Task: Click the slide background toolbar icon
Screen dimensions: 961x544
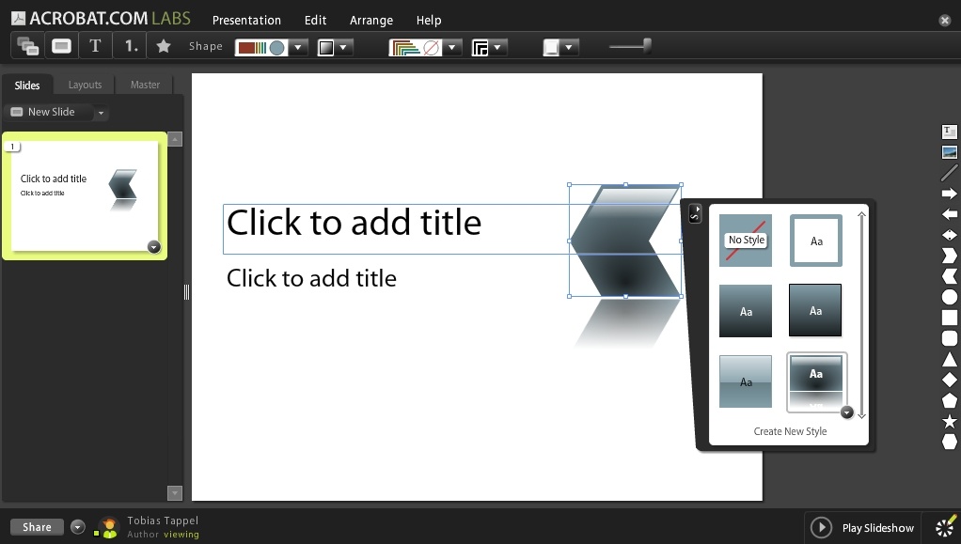Action: click(61, 46)
